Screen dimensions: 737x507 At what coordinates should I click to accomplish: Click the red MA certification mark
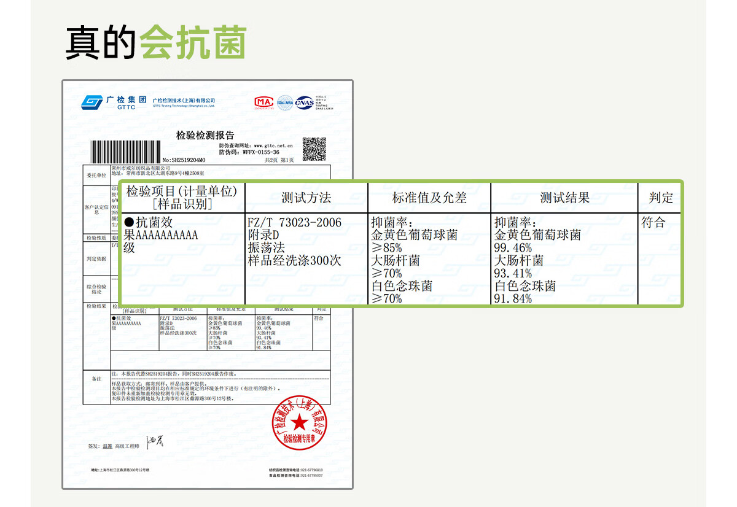click(264, 103)
